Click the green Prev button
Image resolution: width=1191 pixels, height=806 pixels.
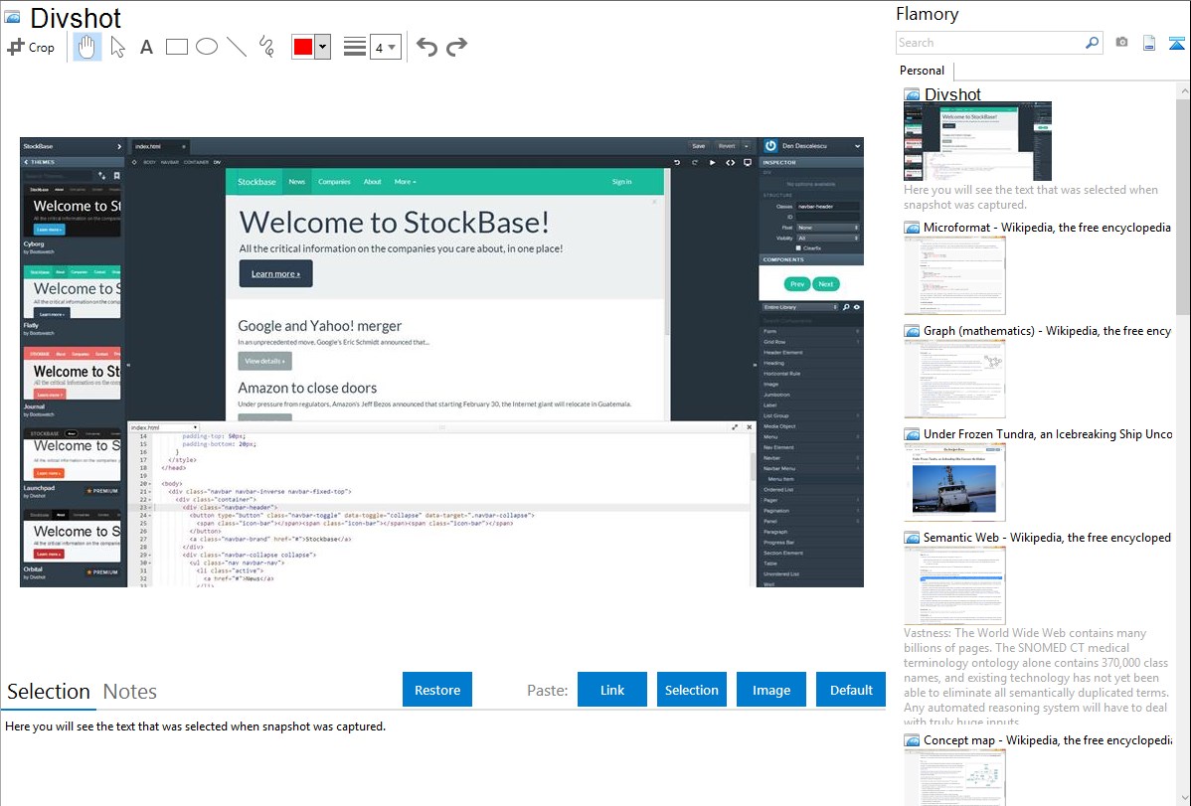[796, 284]
